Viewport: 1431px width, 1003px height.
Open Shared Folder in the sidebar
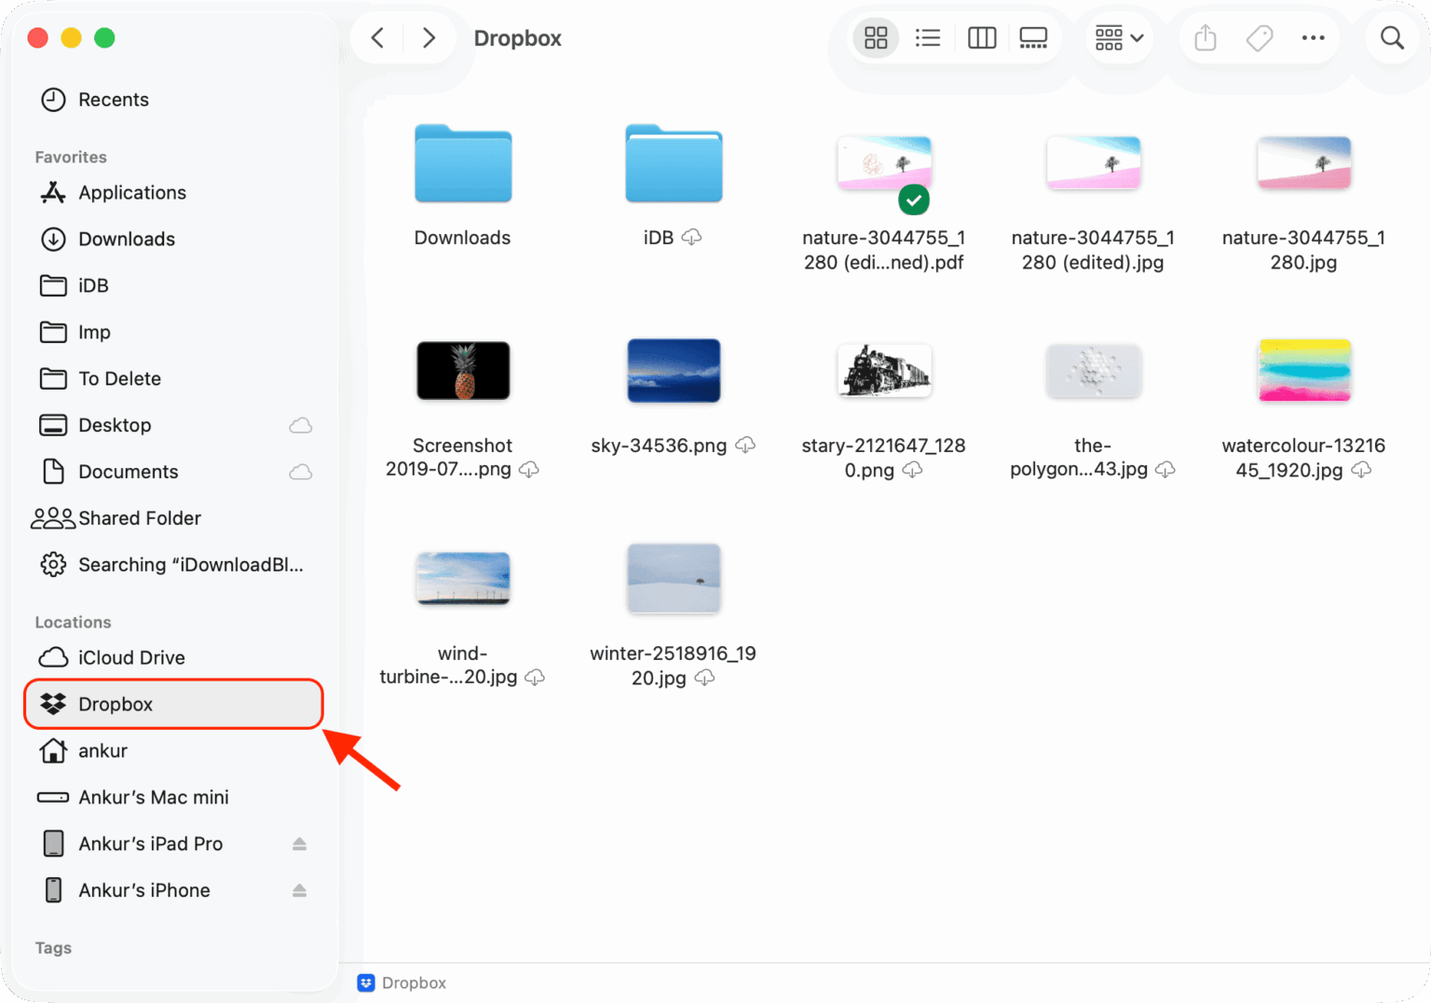coord(175,518)
